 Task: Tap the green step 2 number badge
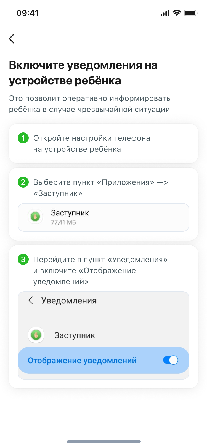click(23, 182)
